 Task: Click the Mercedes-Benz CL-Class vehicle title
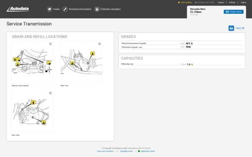click(198, 10)
